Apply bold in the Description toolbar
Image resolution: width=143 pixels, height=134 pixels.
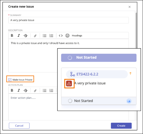click(x=12, y=35)
